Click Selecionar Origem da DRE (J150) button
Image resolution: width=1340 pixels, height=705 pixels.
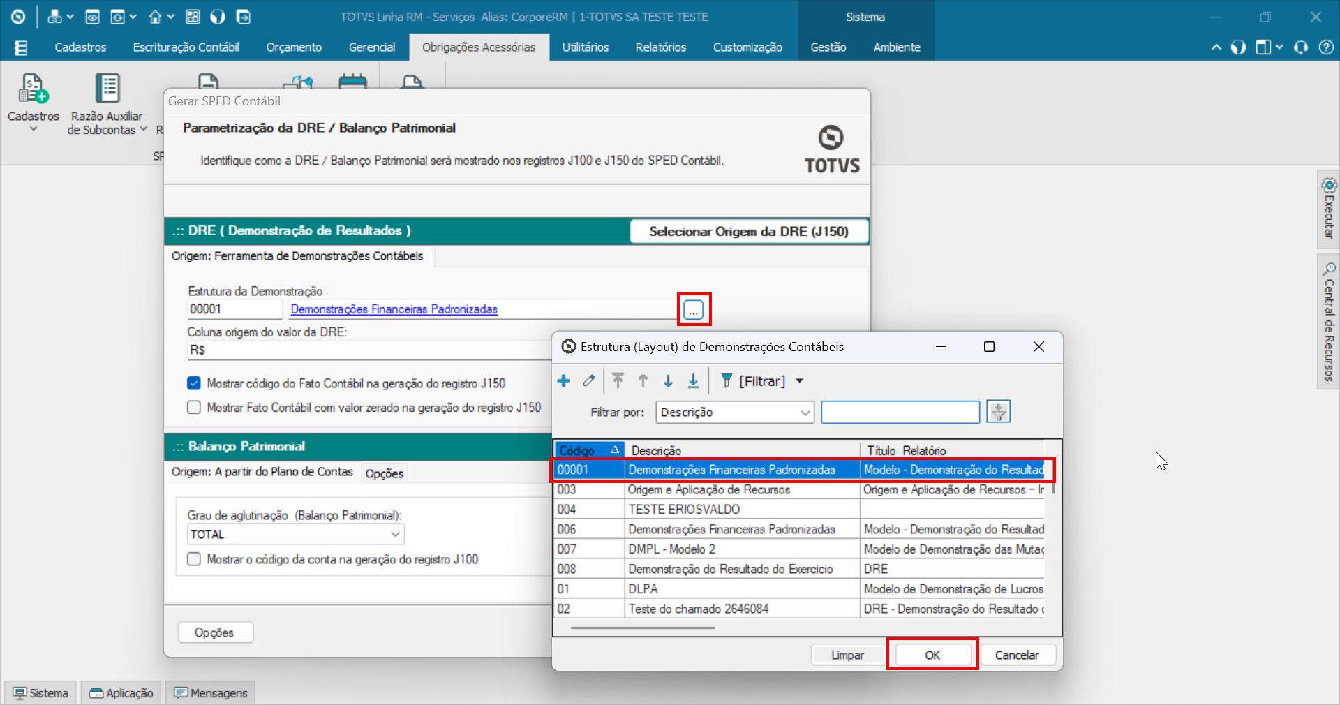749,231
